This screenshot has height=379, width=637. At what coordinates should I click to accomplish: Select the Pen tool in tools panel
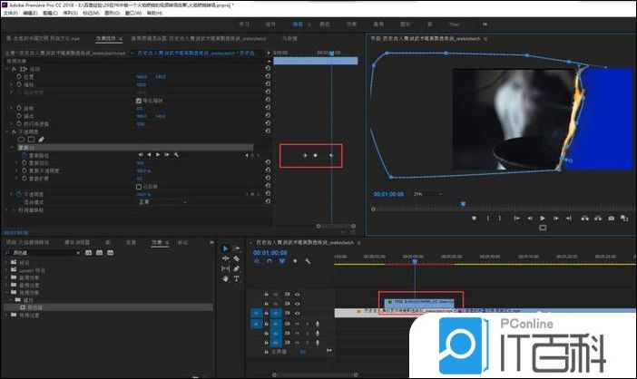236,269
